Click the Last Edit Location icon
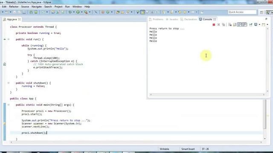273x153 pixels. point(180,12)
